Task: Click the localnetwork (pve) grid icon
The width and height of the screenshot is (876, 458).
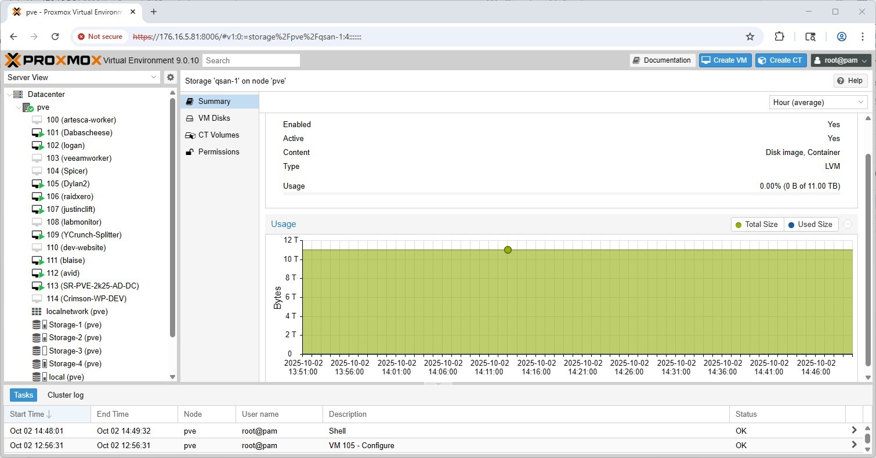Action: (x=37, y=312)
